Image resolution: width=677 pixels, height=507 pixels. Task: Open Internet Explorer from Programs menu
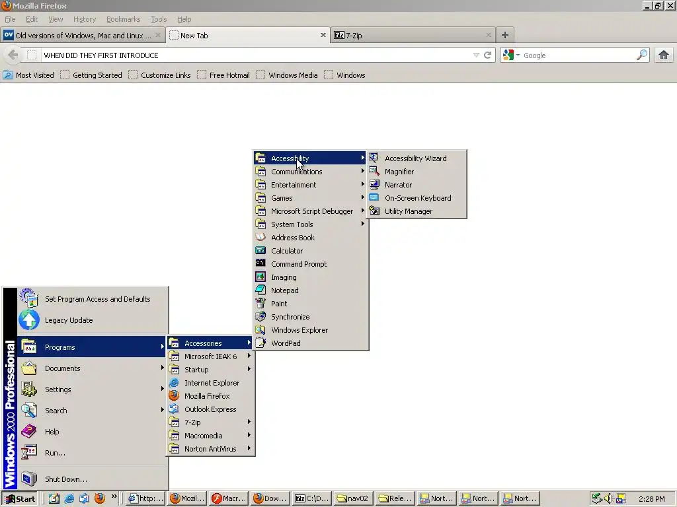(x=210, y=383)
